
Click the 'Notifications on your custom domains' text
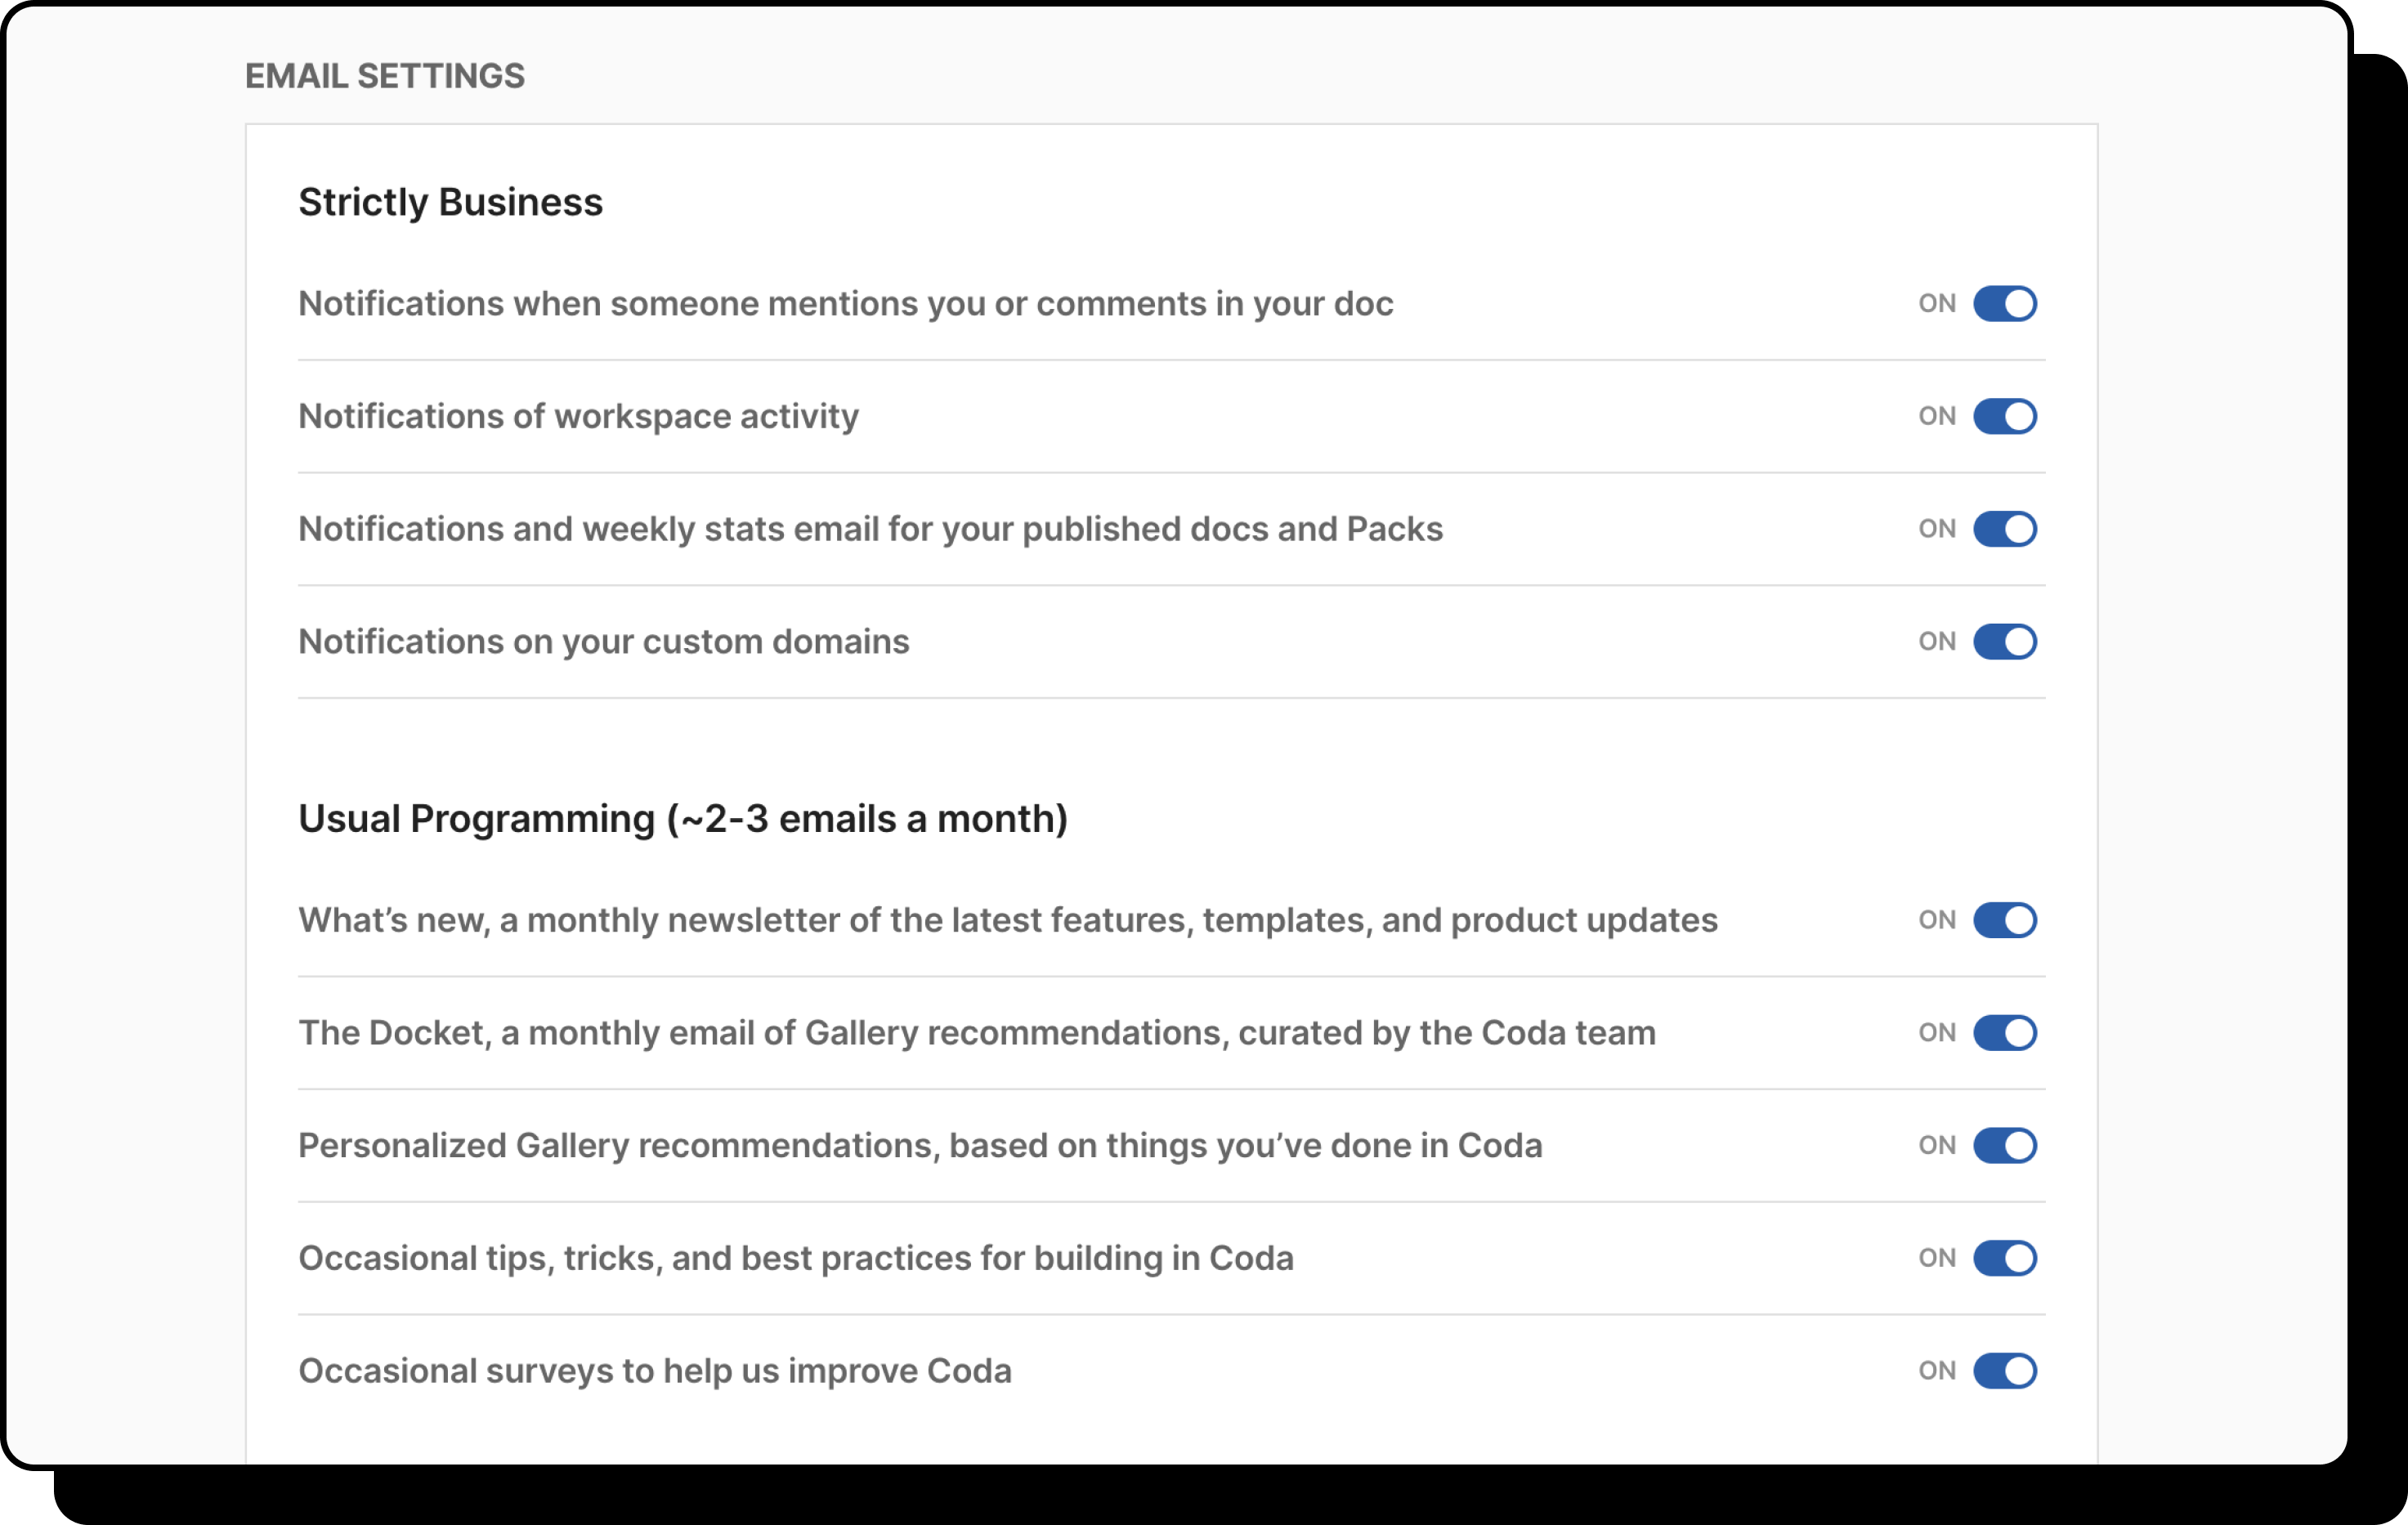point(604,641)
